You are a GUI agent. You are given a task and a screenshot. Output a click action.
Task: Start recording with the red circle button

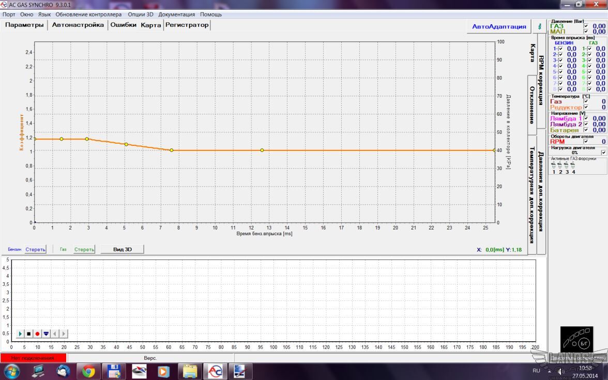(37, 334)
